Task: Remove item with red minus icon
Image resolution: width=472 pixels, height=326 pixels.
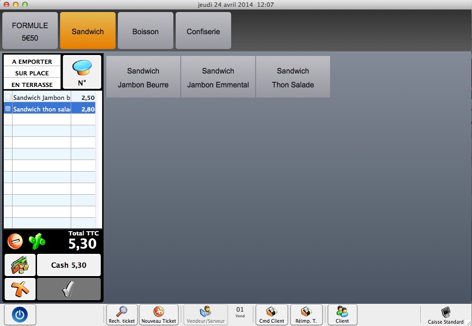Action: click(x=15, y=241)
